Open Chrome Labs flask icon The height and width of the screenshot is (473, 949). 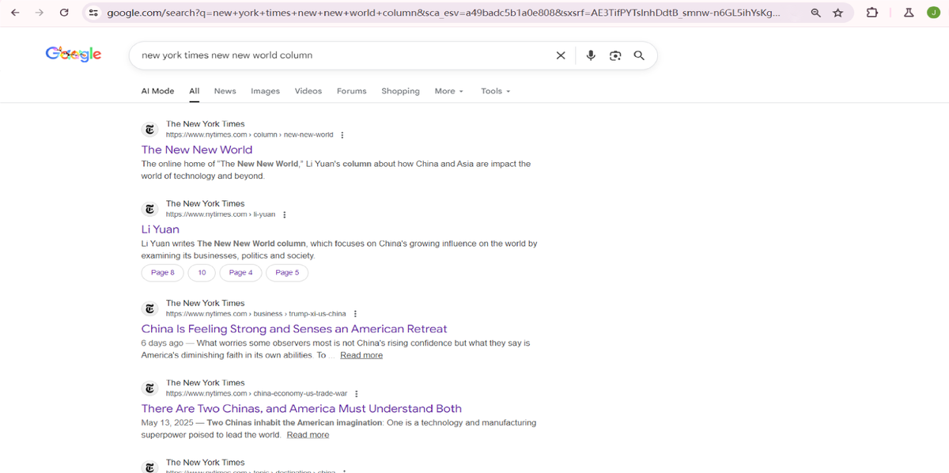click(909, 13)
